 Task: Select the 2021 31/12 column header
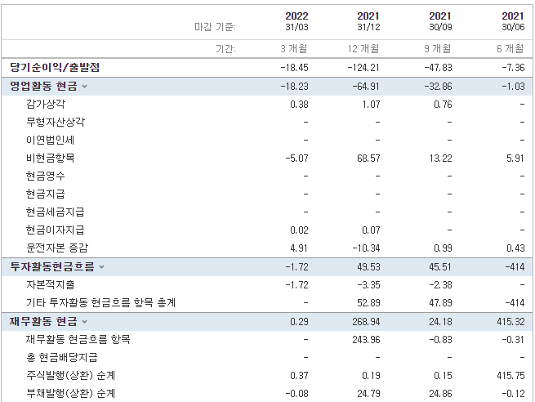(368, 21)
